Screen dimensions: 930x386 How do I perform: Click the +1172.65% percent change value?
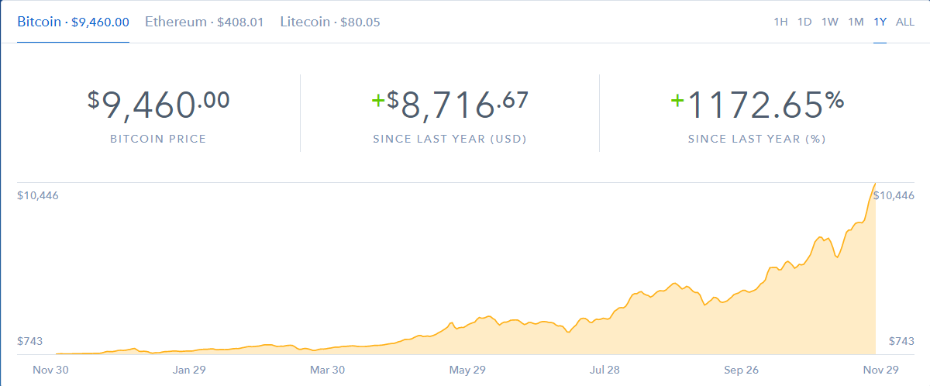[757, 105]
